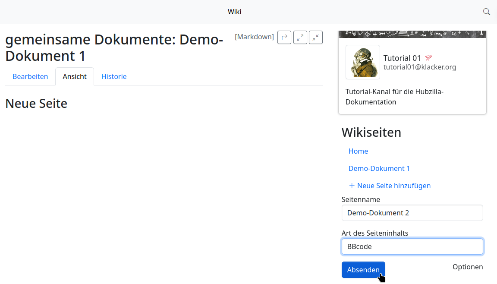Click the Tutorial 01 channel name
Screen dimensions: 497x284
point(402,58)
